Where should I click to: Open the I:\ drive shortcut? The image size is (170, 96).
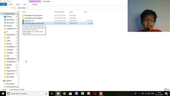7,32
